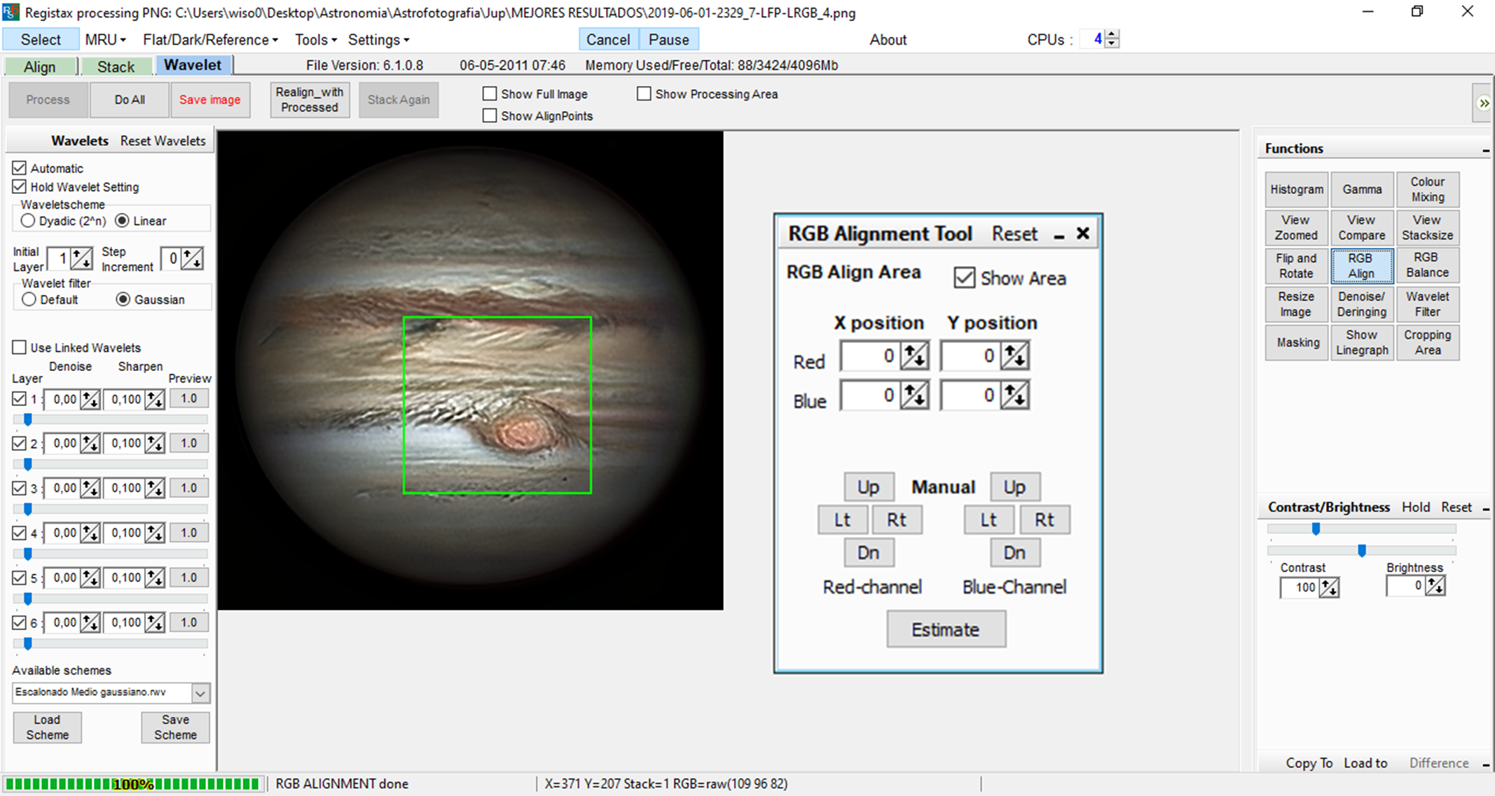This screenshot has width=1495, height=796.
Task: Open the Settings menu
Action: [378, 40]
